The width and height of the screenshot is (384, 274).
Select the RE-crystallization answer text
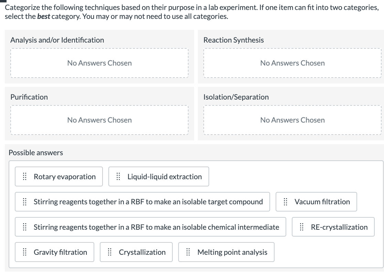tap(339, 227)
